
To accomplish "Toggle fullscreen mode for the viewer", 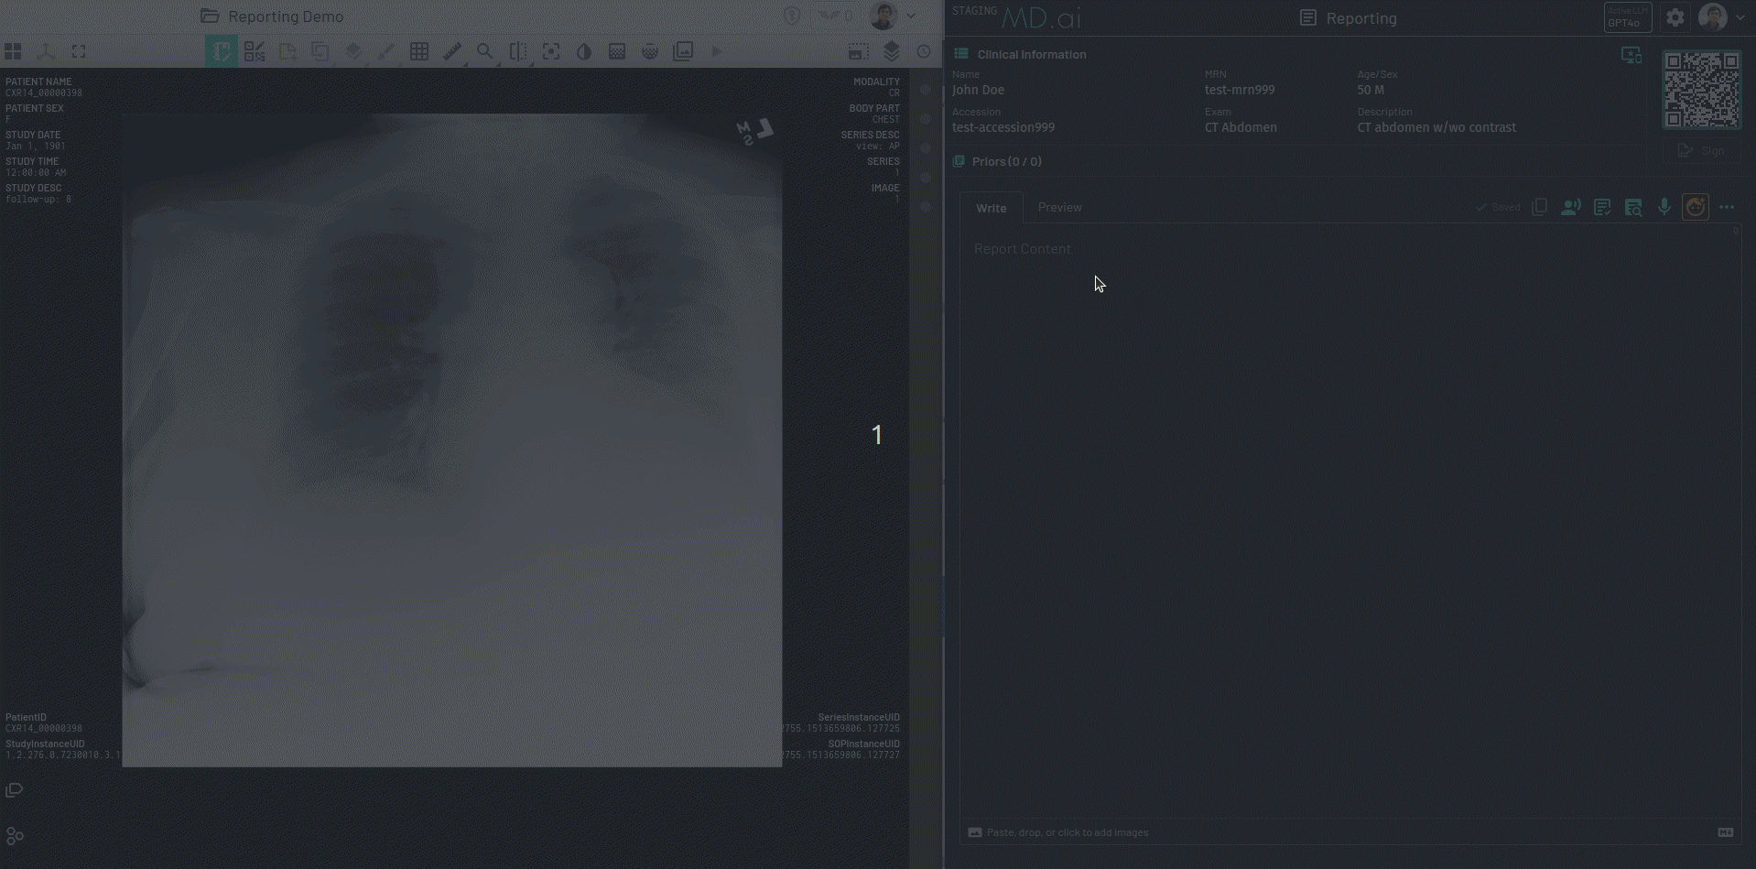I will (x=79, y=52).
